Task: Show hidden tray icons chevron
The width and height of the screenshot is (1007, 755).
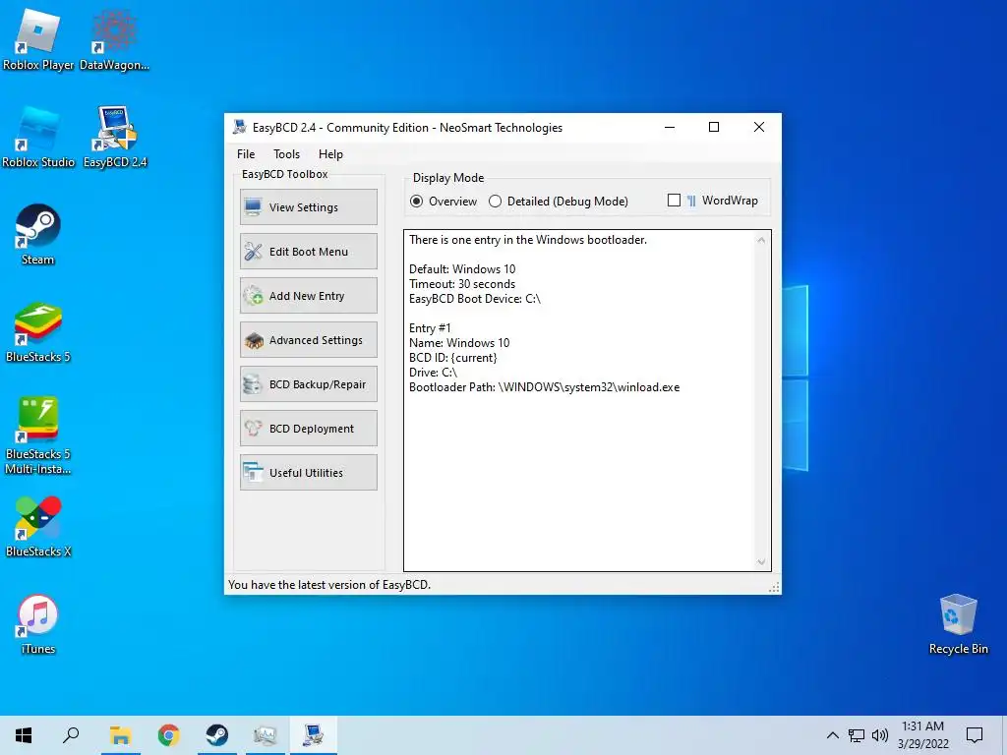Action: (x=832, y=735)
